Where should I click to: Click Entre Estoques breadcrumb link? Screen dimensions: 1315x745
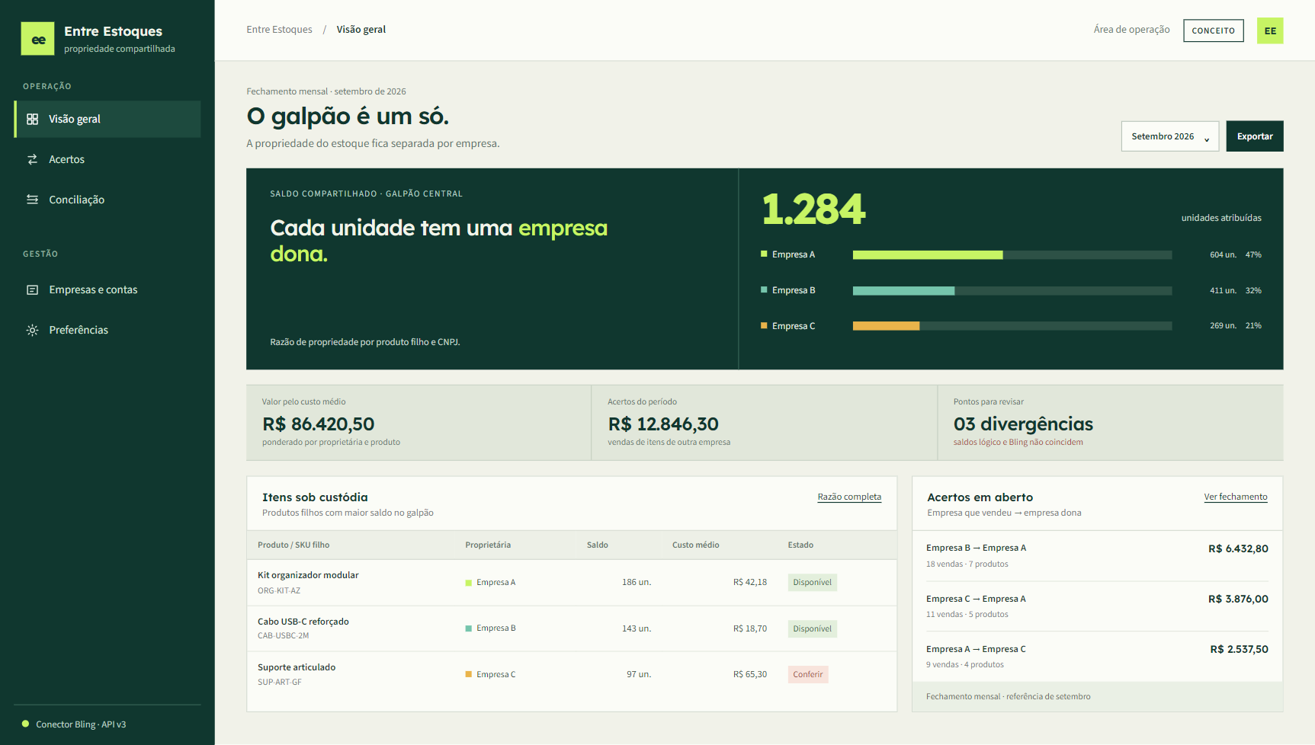click(x=279, y=30)
